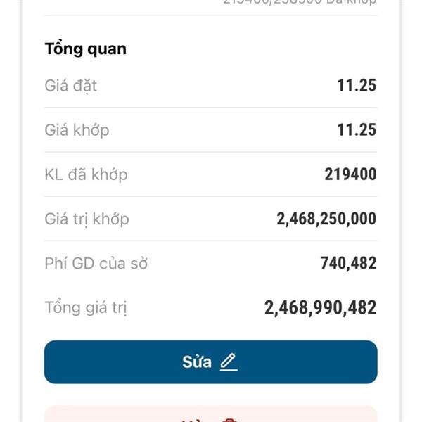This screenshot has height=422, width=422.
Task: Click the Giá đặt value 11.25
Action: click(357, 86)
